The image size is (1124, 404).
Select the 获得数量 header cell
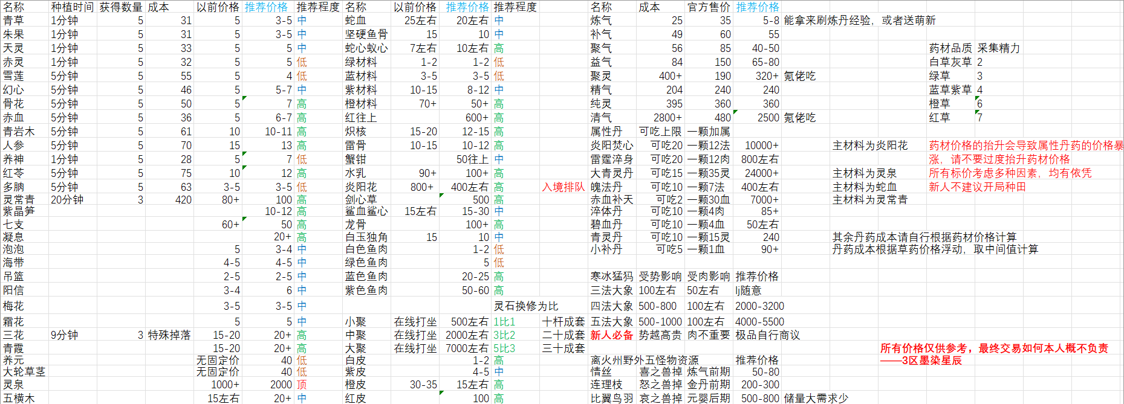(120, 7)
